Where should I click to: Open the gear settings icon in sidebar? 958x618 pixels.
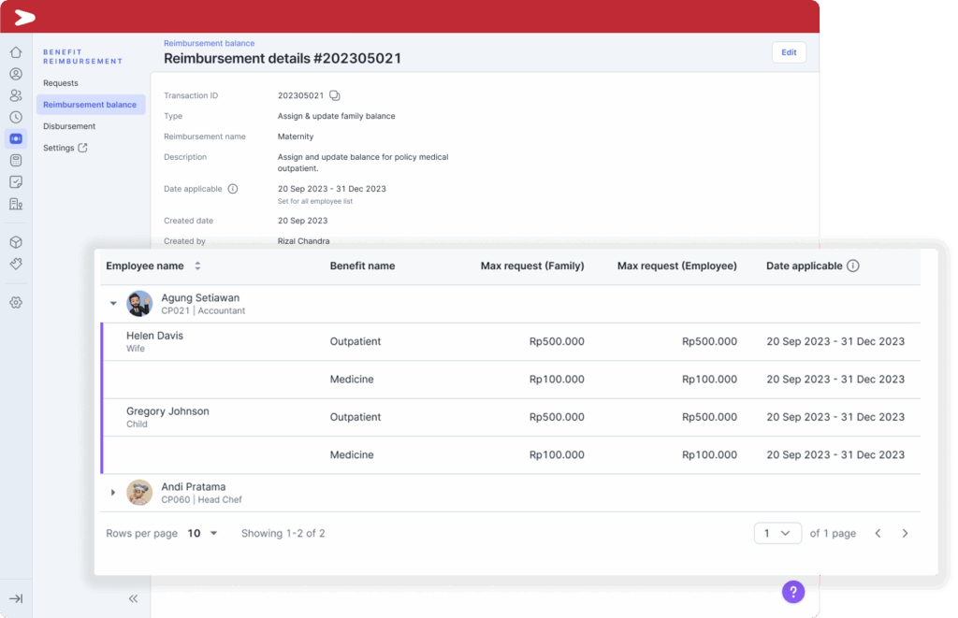click(16, 302)
